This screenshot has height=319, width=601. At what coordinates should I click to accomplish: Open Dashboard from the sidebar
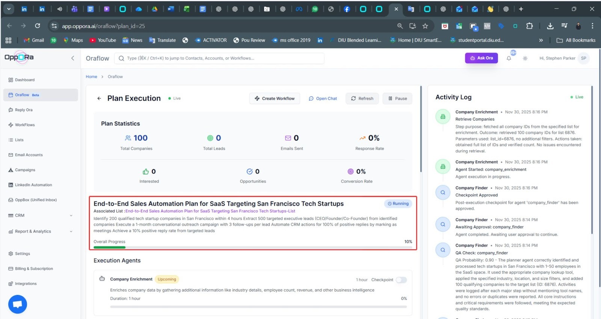coord(25,80)
